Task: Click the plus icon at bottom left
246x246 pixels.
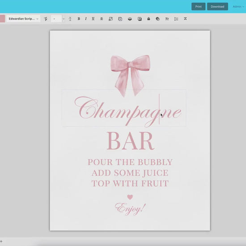Action: click(x=1, y=241)
